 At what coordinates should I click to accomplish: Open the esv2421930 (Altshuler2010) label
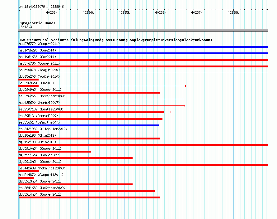43,129
